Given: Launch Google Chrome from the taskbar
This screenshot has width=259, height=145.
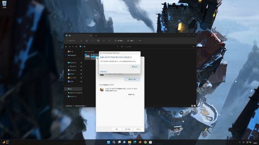Looking at the screenshot, I should point(145,142).
